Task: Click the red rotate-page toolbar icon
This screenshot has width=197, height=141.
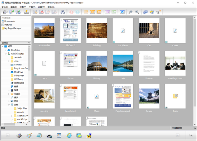Action: click(x=71, y=12)
